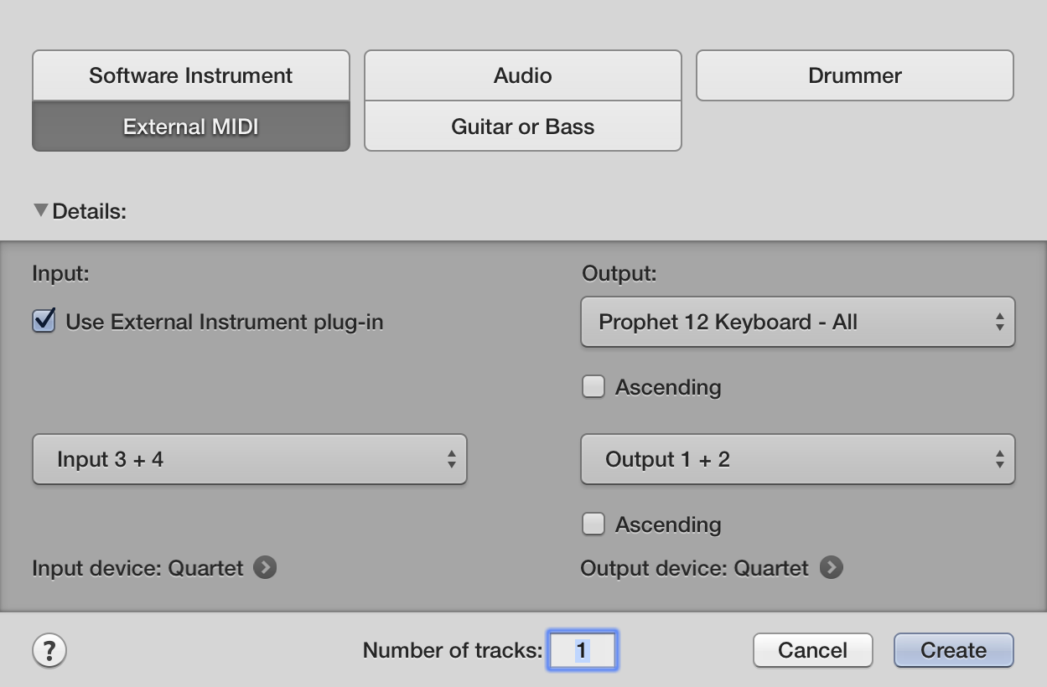The image size is (1047, 687).
Task: Disable the Use External Instrument plug-in checkbox
Action: [x=43, y=319]
